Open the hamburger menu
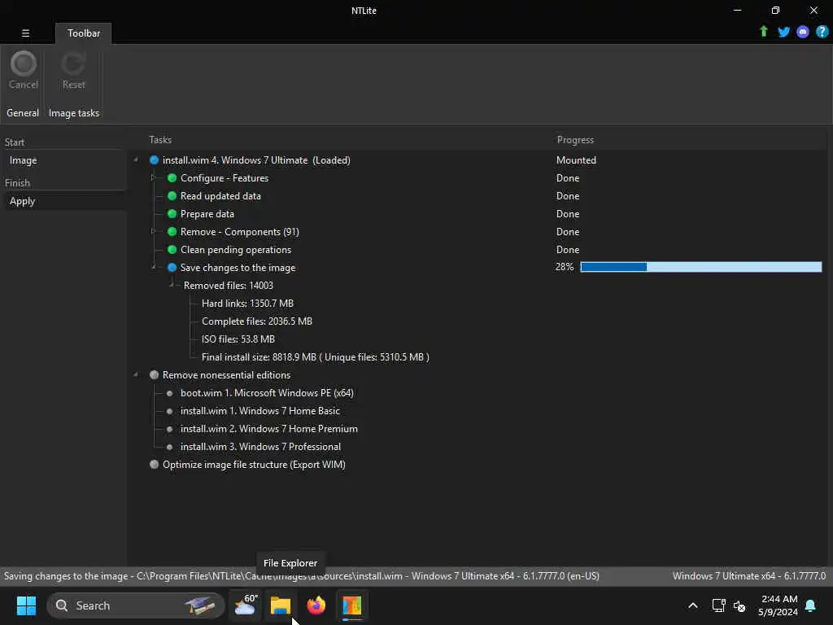 [25, 33]
